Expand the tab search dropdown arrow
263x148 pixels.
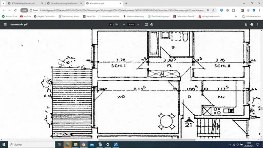(3, 3)
